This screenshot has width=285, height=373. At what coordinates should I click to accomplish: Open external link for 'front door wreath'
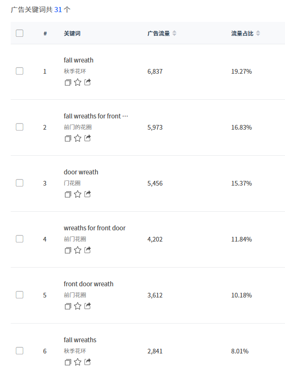[87, 306]
